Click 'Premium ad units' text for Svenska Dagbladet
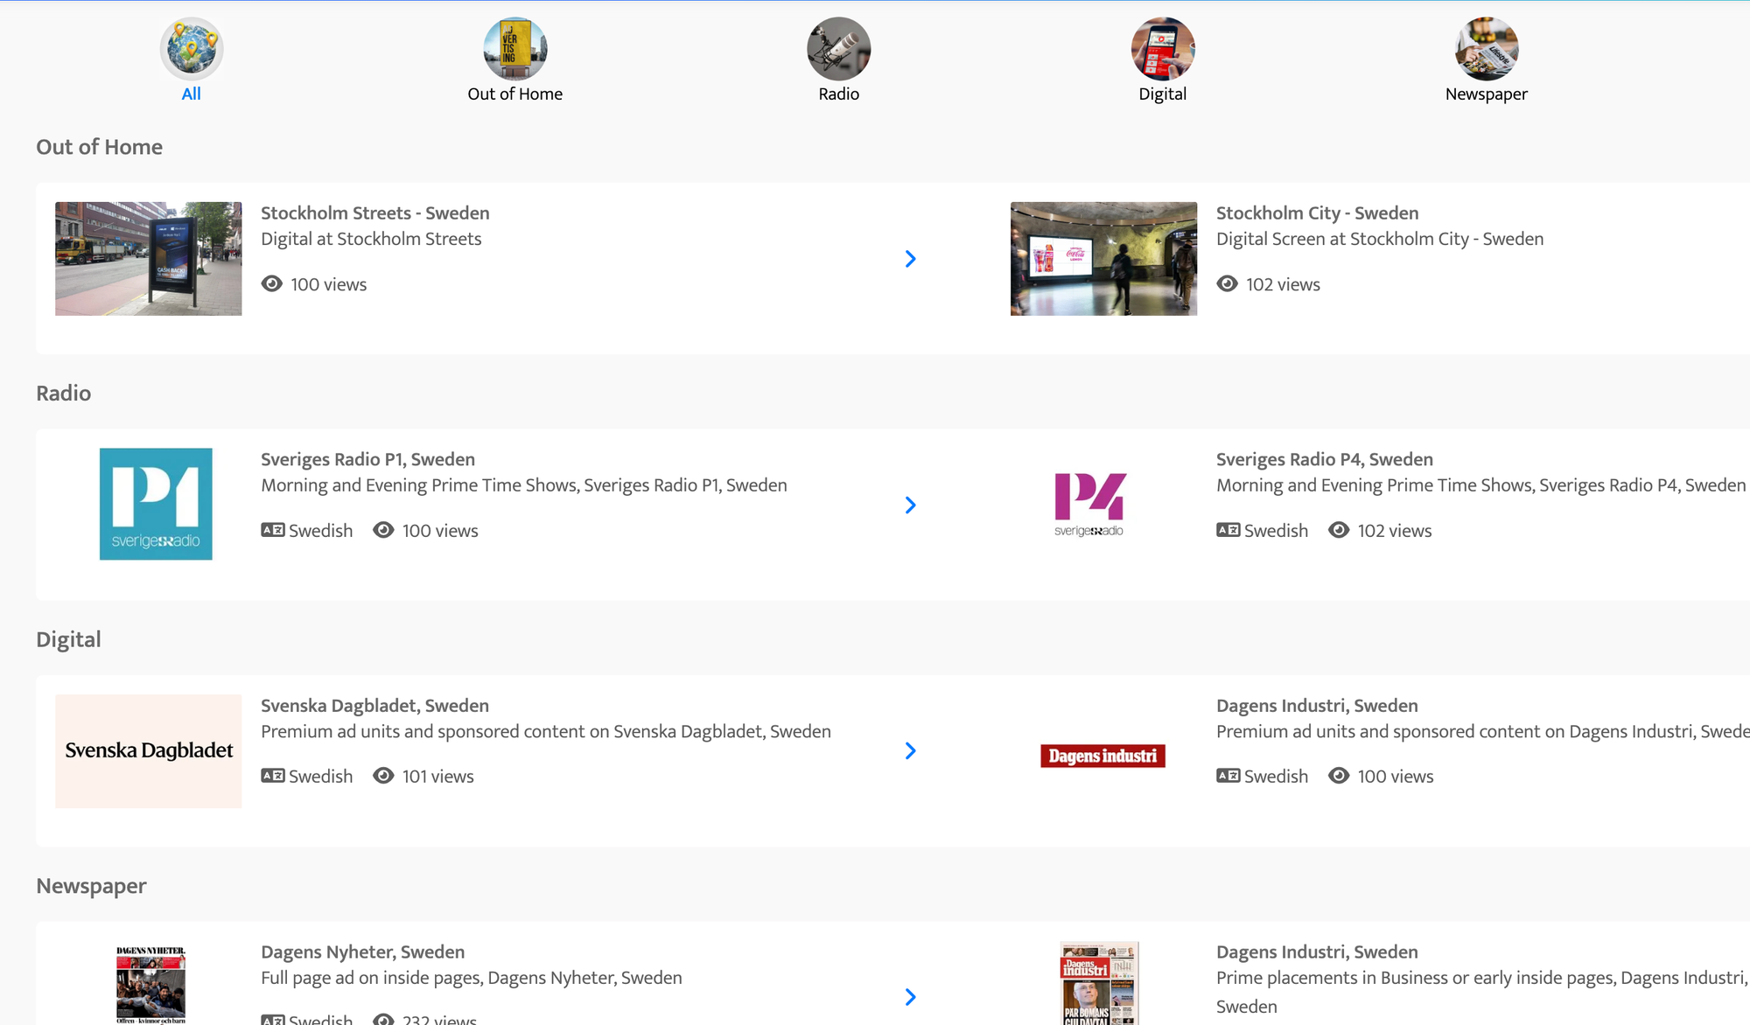 (x=546, y=731)
